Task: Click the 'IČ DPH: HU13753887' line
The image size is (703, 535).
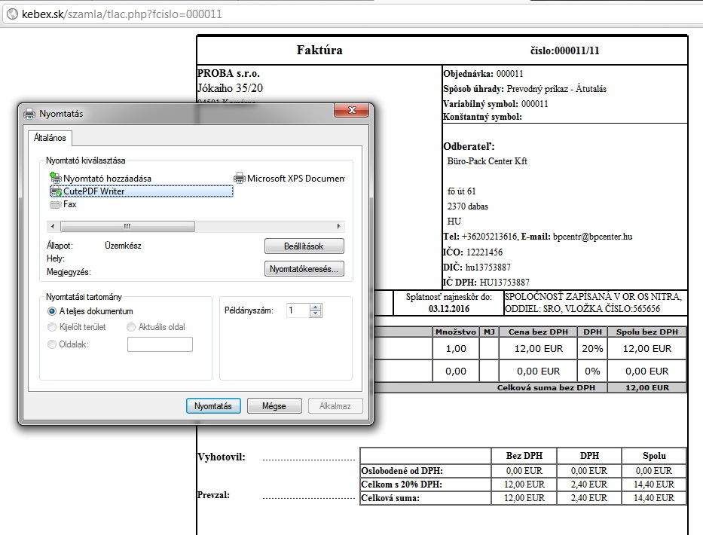Action: coord(486,283)
